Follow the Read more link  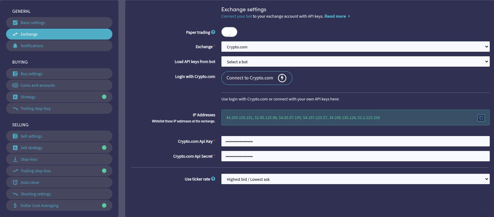335,16
